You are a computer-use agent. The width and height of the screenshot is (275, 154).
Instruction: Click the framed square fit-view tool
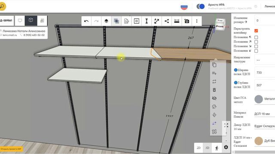(x=137, y=21)
